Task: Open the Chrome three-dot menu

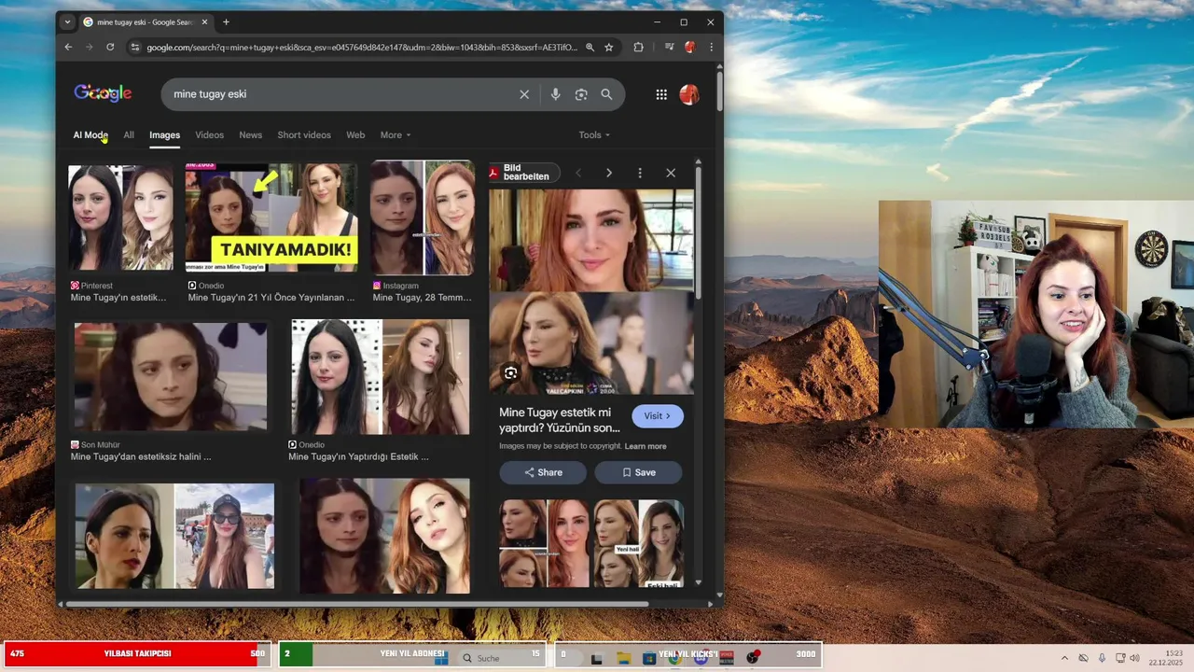Action: tap(712, 47)
